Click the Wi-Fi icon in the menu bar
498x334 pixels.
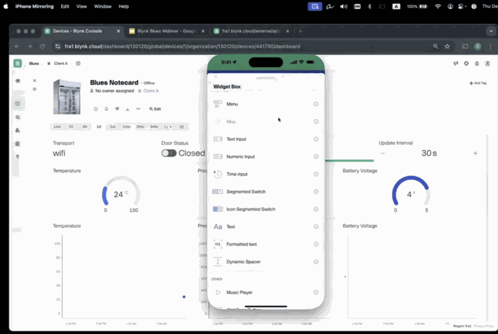pyautogui.click(x=438, y=7)
